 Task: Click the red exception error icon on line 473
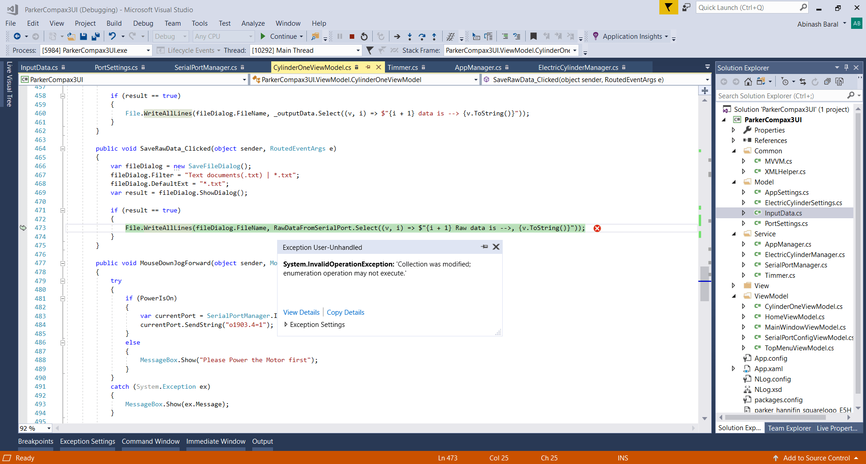tap(597, 229)
